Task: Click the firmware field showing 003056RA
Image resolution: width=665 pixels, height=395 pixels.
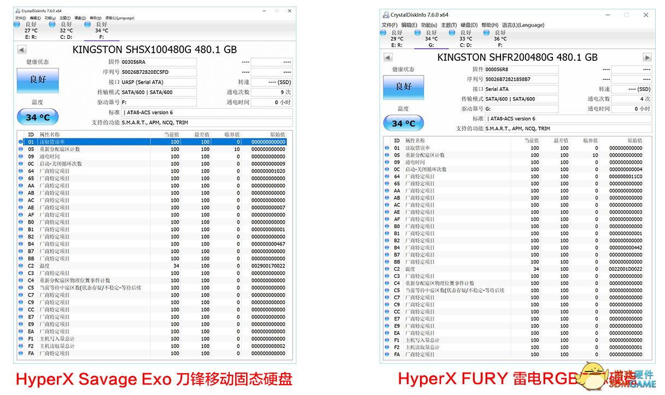Action: pyautogui.click(x=159, y=62)
